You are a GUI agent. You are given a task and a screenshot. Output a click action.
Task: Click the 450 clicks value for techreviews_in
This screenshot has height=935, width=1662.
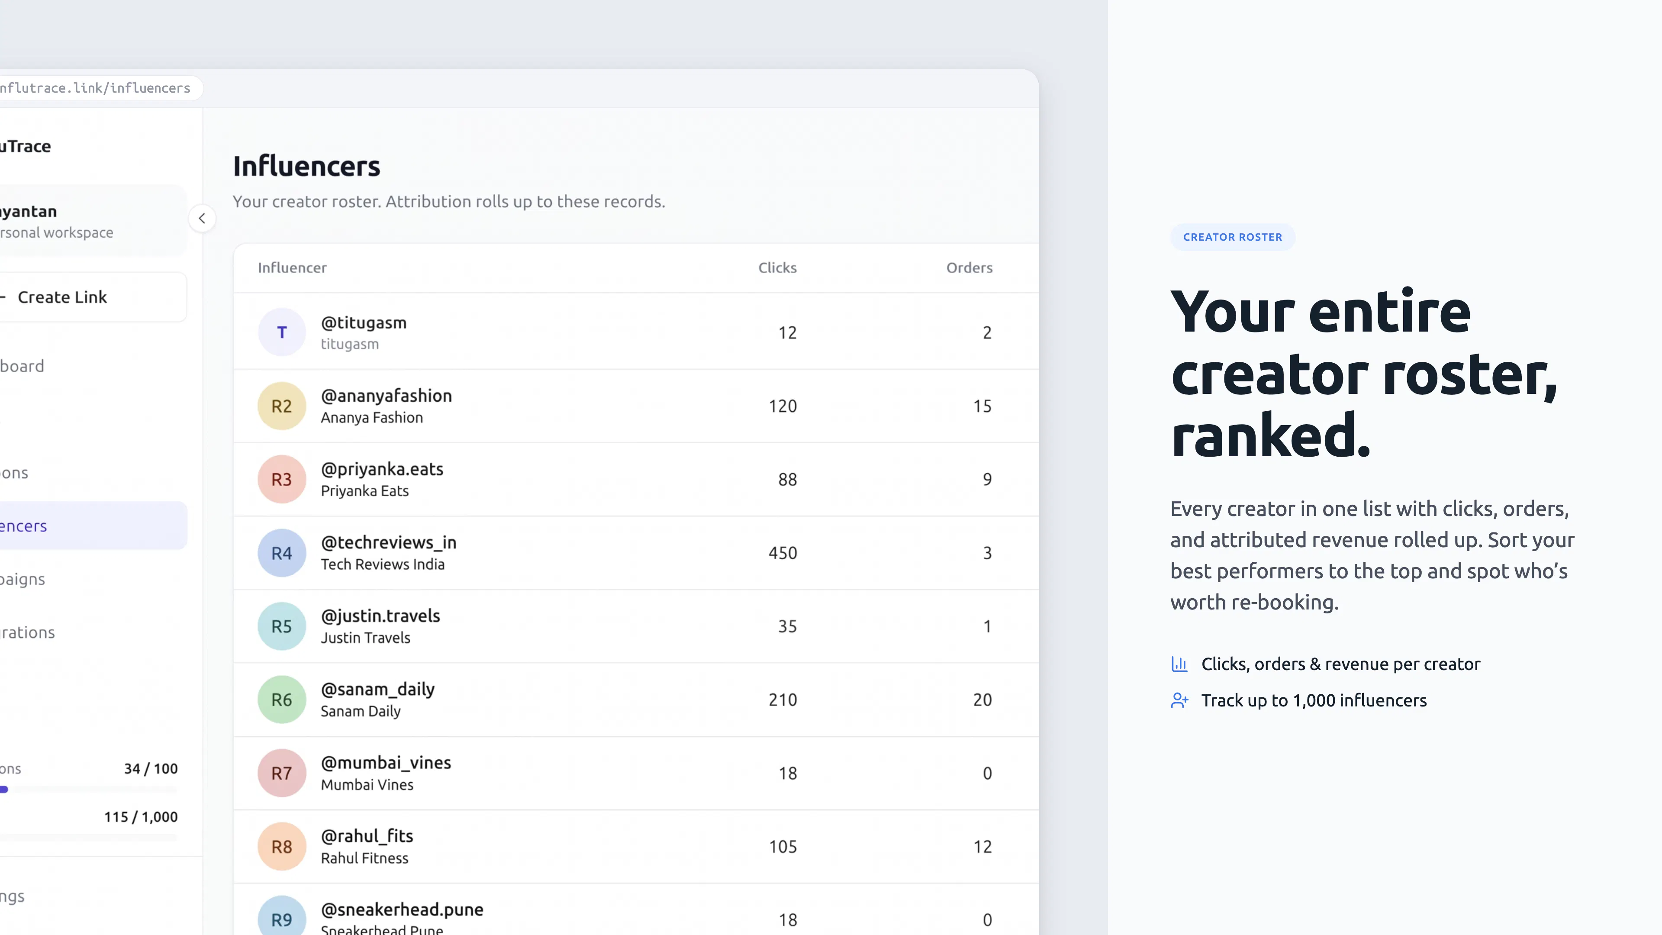click(x=783, y=553)
